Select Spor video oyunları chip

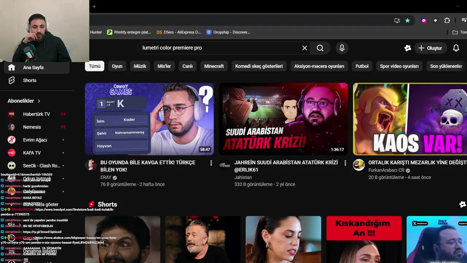(x=399, y=66)
